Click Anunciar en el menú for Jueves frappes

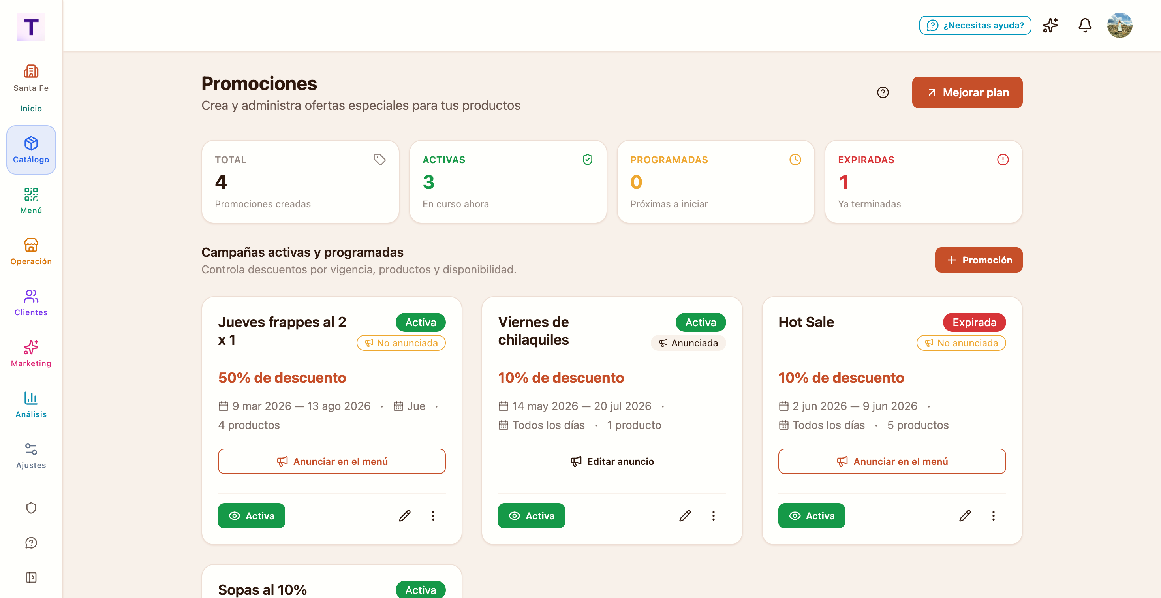pos(332,461)
